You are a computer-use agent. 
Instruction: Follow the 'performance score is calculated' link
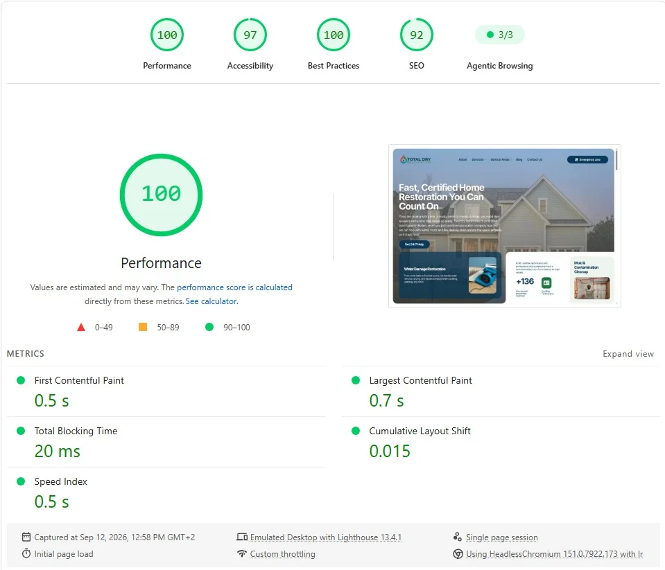(234, 287)
